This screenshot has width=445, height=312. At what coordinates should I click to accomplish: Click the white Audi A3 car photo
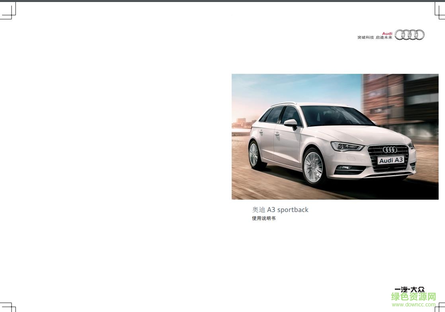[x=335, y=137]
